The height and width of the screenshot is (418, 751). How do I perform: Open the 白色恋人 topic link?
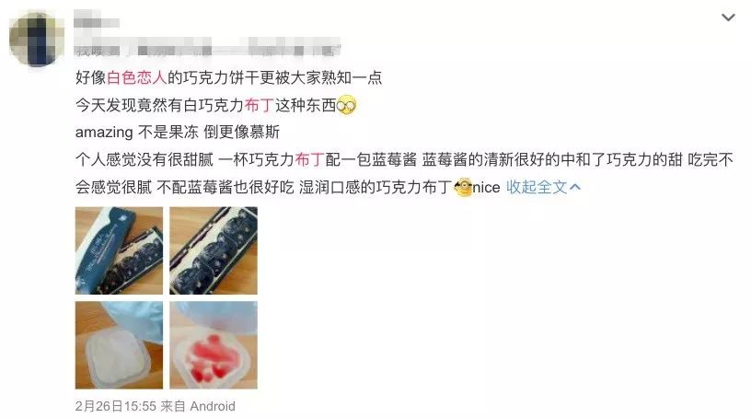pos(136,77)
